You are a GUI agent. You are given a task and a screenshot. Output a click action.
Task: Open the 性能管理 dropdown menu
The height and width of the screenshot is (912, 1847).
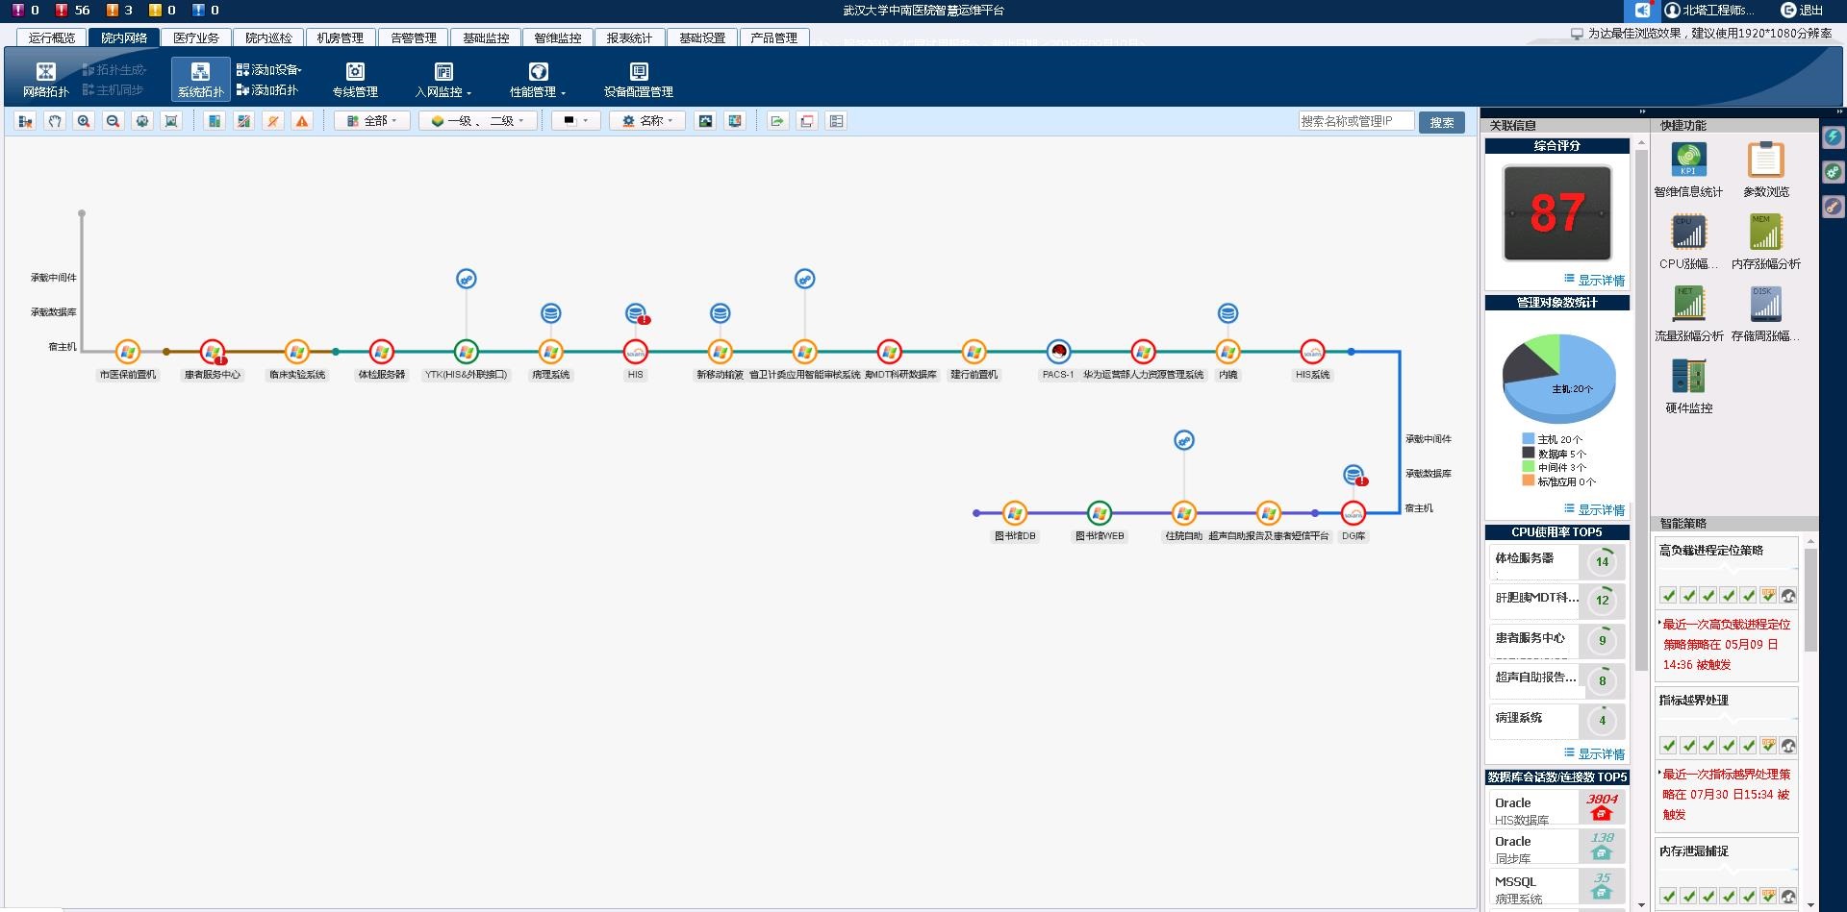538,80
